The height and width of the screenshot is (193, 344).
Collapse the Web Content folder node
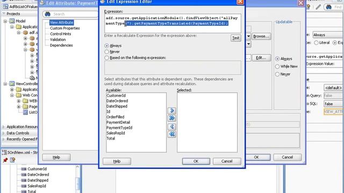[12, 95]
